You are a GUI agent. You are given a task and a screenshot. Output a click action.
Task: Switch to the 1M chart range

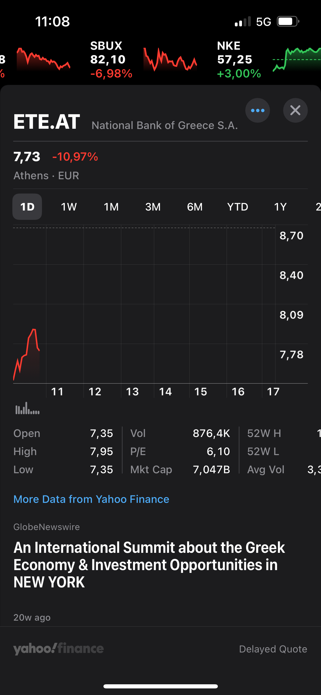point(111,207)
